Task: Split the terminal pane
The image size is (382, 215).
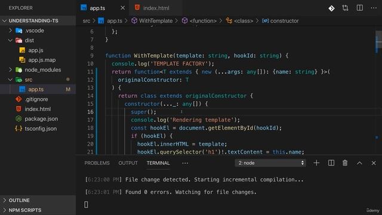Action: coord(331,163)
